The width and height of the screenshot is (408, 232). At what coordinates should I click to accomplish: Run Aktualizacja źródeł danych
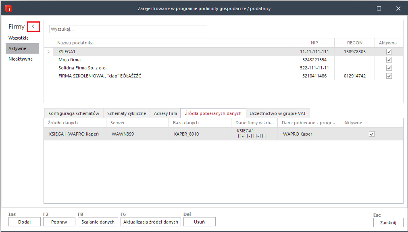coord(150,222)
